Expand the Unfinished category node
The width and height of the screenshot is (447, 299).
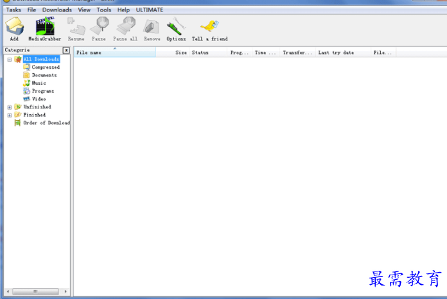10,107
